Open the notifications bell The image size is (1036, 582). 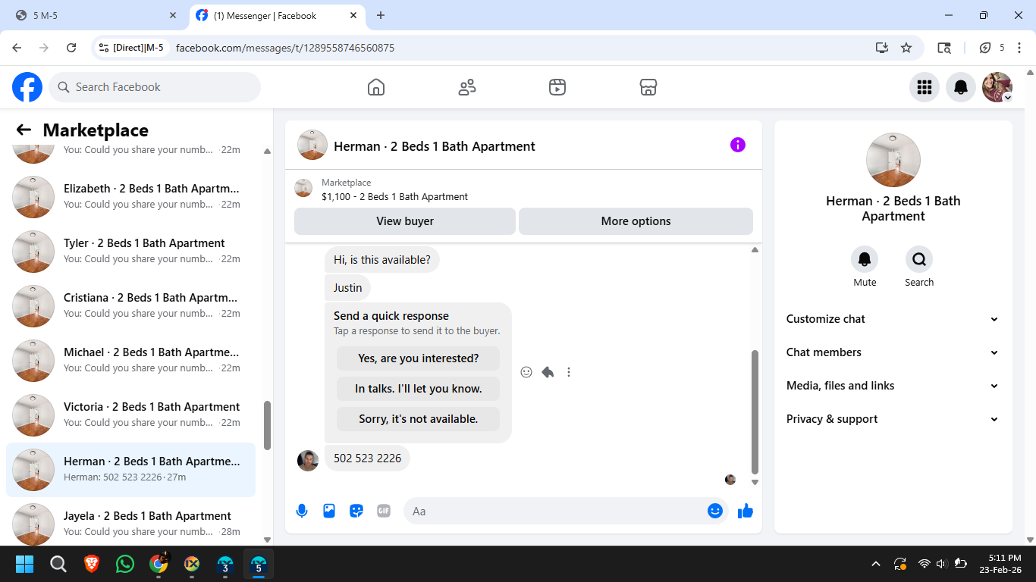961,87
